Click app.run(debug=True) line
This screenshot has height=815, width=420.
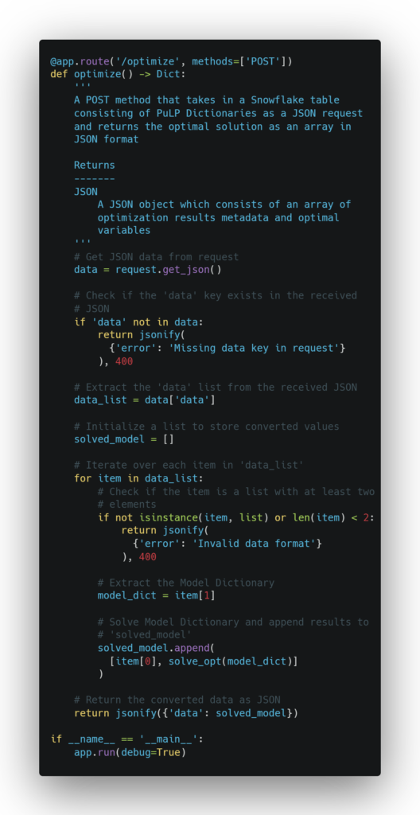(130, 751)
